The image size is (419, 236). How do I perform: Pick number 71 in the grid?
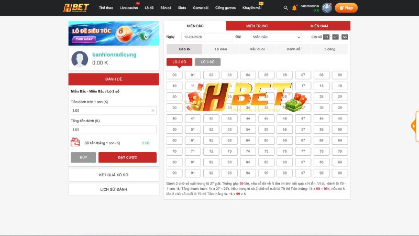pos(193,151)
